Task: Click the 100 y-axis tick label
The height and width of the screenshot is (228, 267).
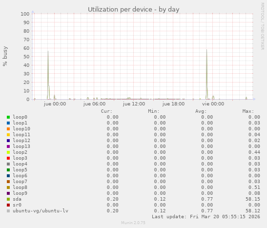Action: point(25,14)
